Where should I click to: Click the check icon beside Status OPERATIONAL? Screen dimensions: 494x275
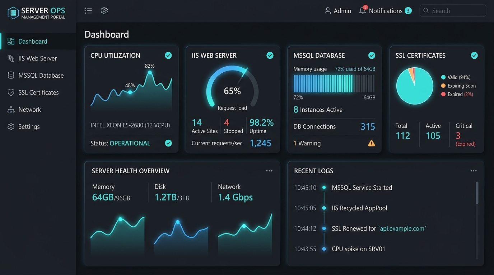(168, 143)
